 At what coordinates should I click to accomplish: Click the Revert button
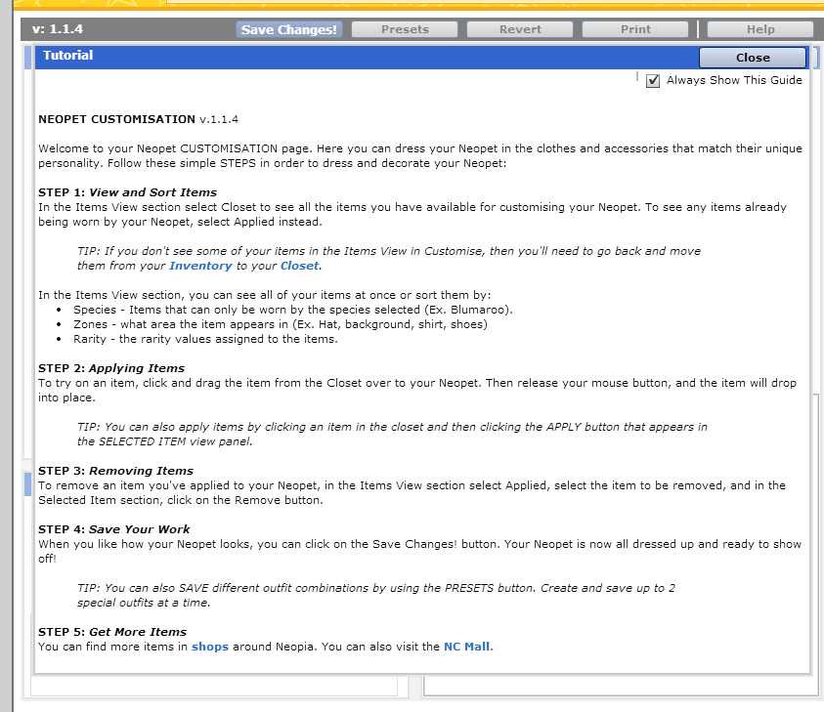[520, 29]
